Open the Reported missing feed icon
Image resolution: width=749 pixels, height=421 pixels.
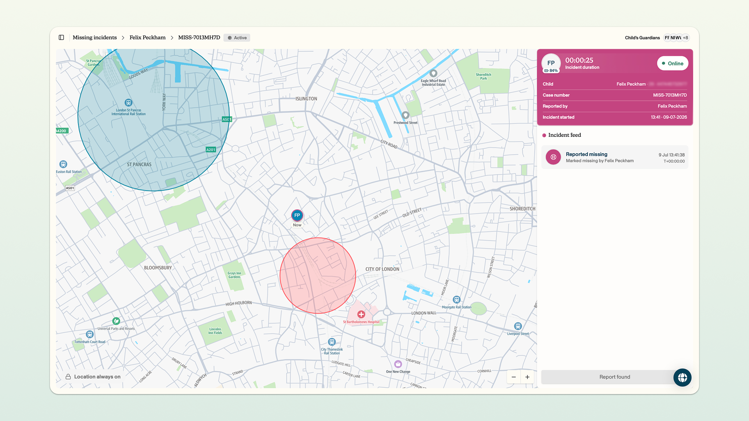click(553, 157)
